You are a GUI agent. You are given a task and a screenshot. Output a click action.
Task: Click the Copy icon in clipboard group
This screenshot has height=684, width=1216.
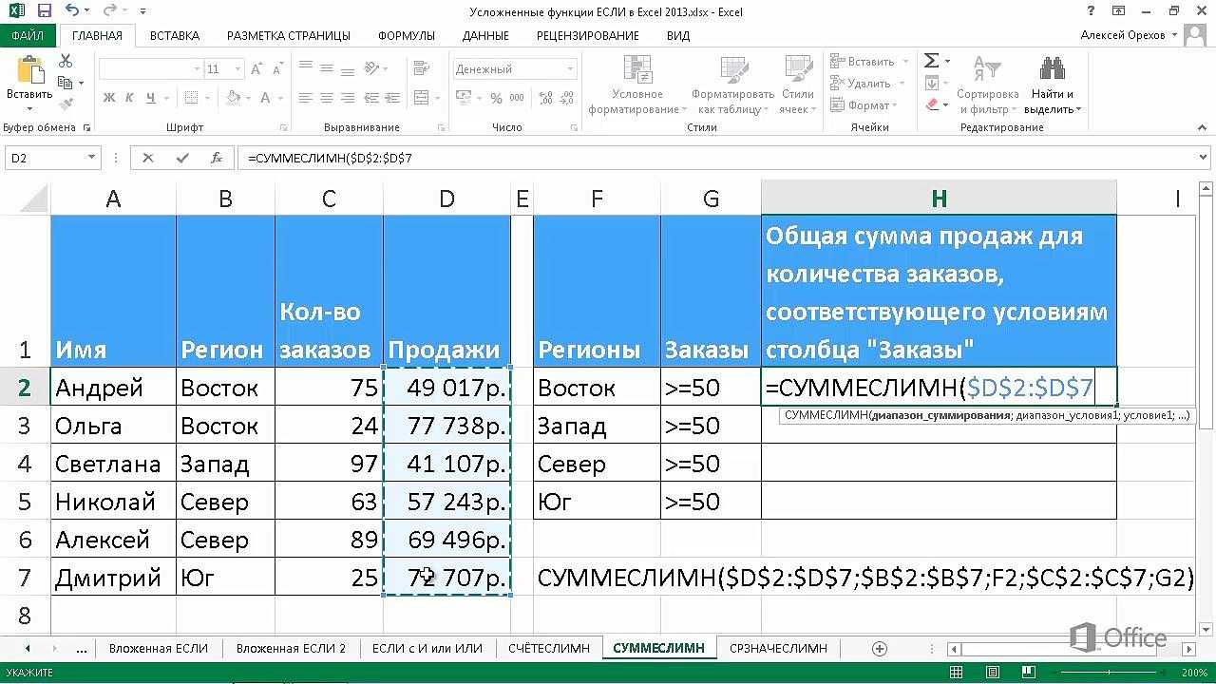point(66,83)
